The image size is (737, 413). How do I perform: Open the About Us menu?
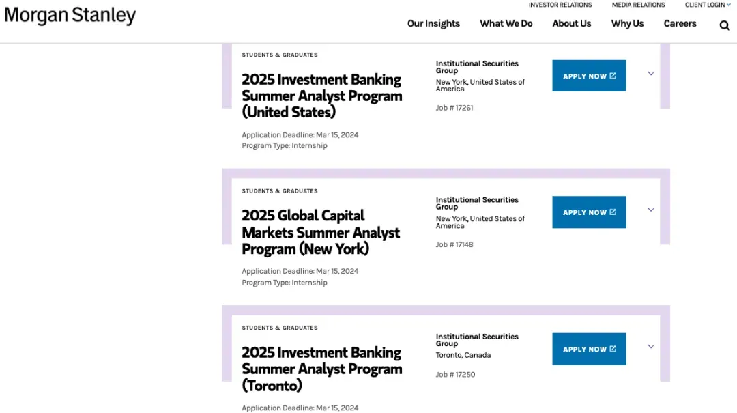click(x=572, y=23)
